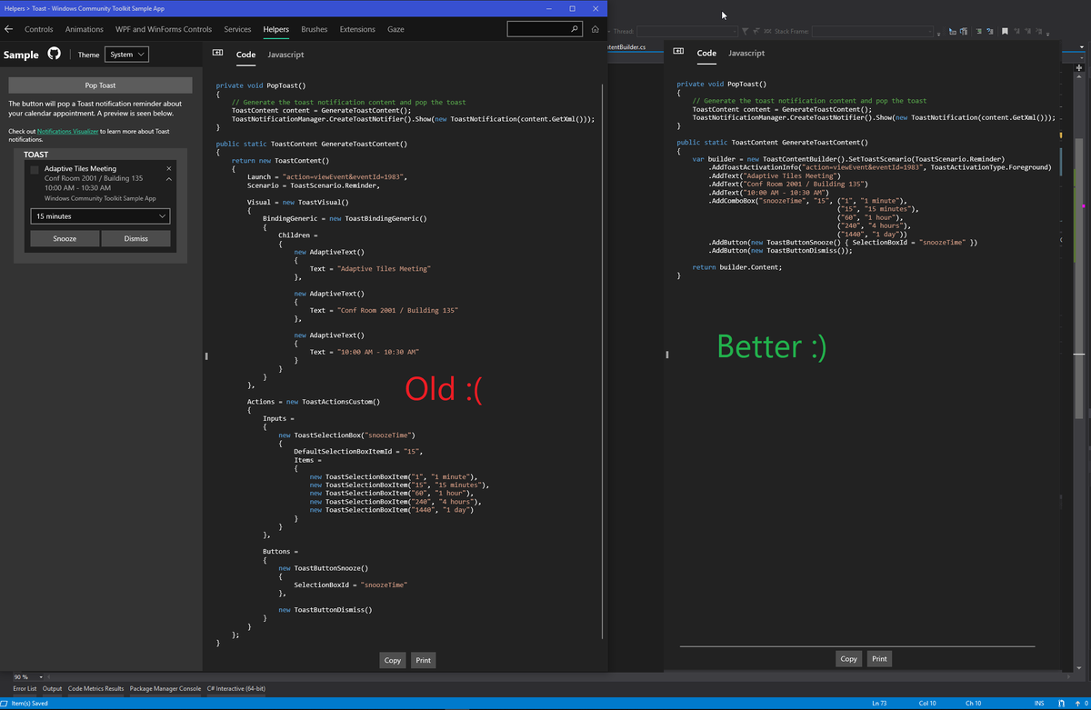
Task: Open the Notifications Visualizer link
Action: click(68, 132)
